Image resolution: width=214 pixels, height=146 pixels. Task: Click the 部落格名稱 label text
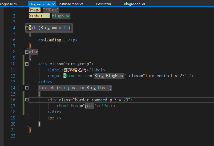75,70
